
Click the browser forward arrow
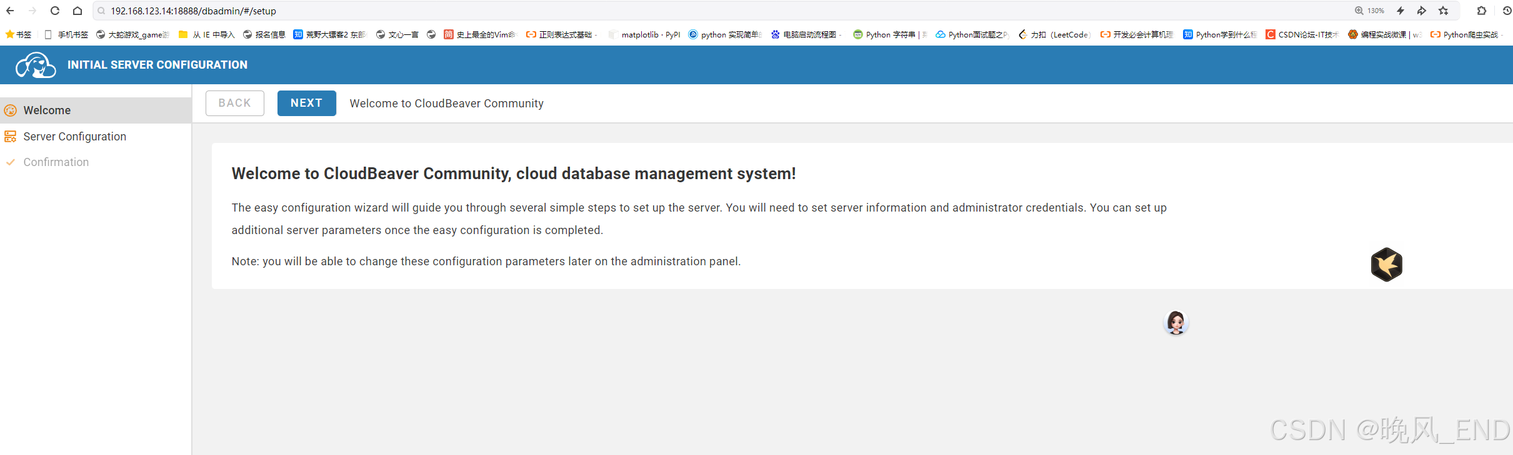click(x=32, y=11)
